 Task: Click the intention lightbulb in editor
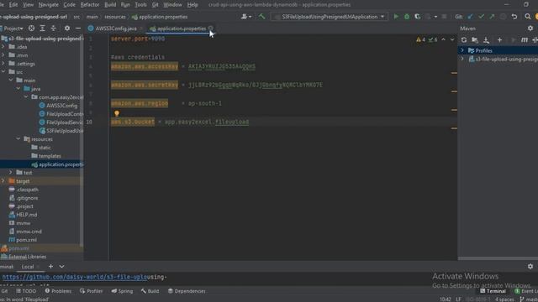point(117,113)
